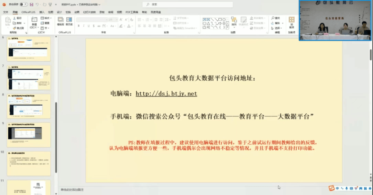The height and width of the screenshot is (195, 373).
Task: Click the bullets list icon
Action: 140,20
